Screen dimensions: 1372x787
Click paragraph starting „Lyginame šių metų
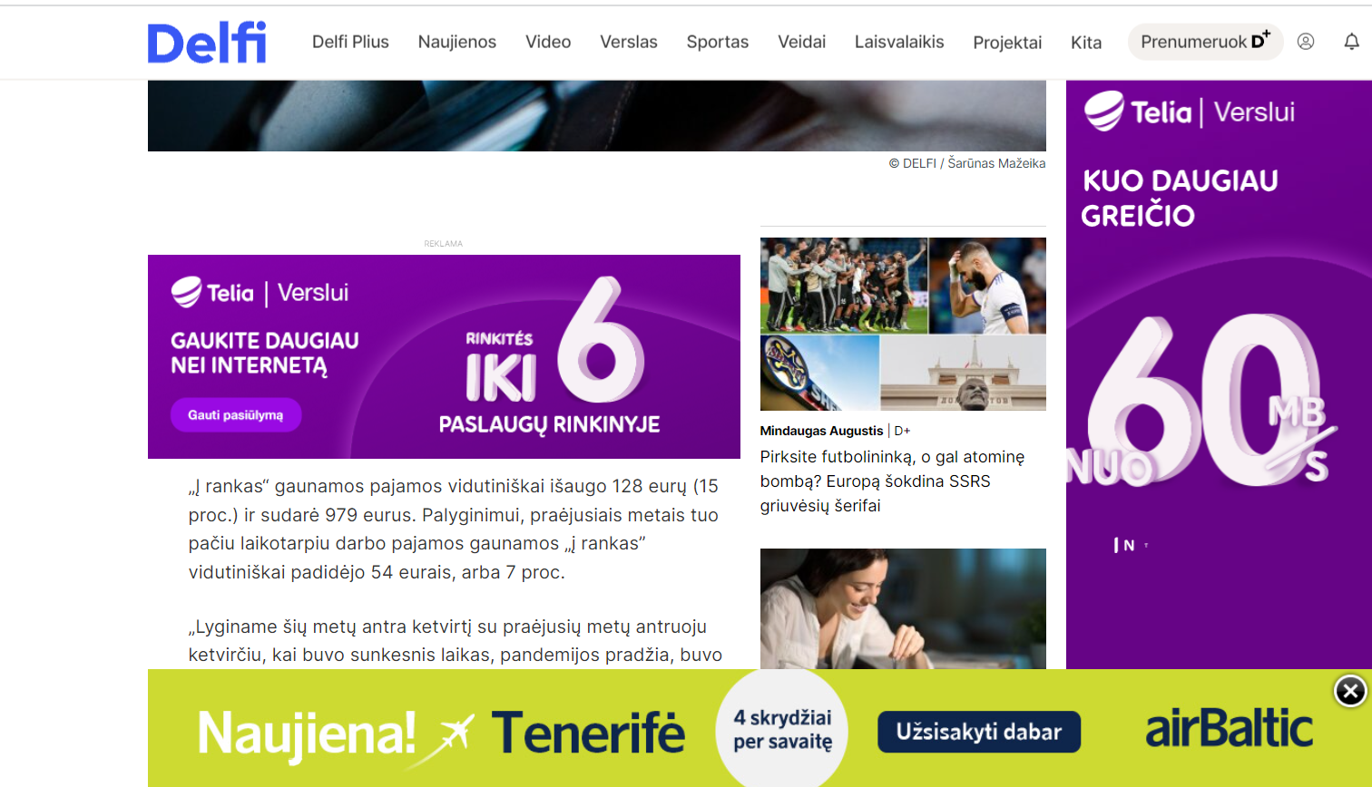tap(456, 640)
